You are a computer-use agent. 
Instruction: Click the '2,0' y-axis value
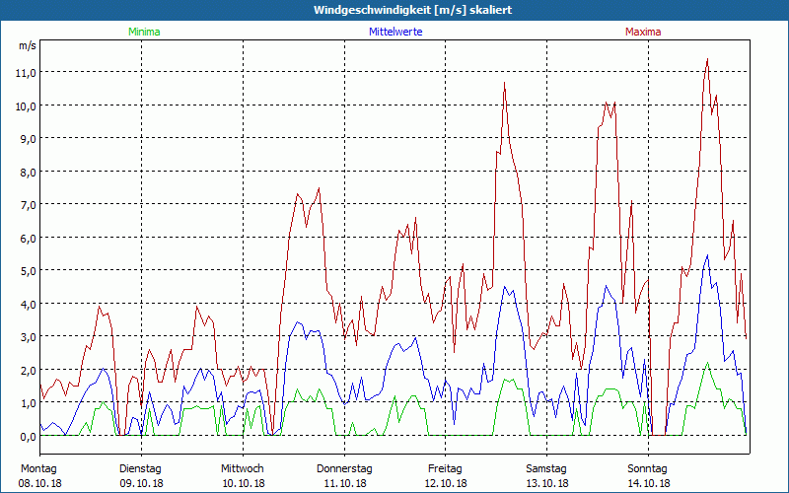[x=30, y=371]
